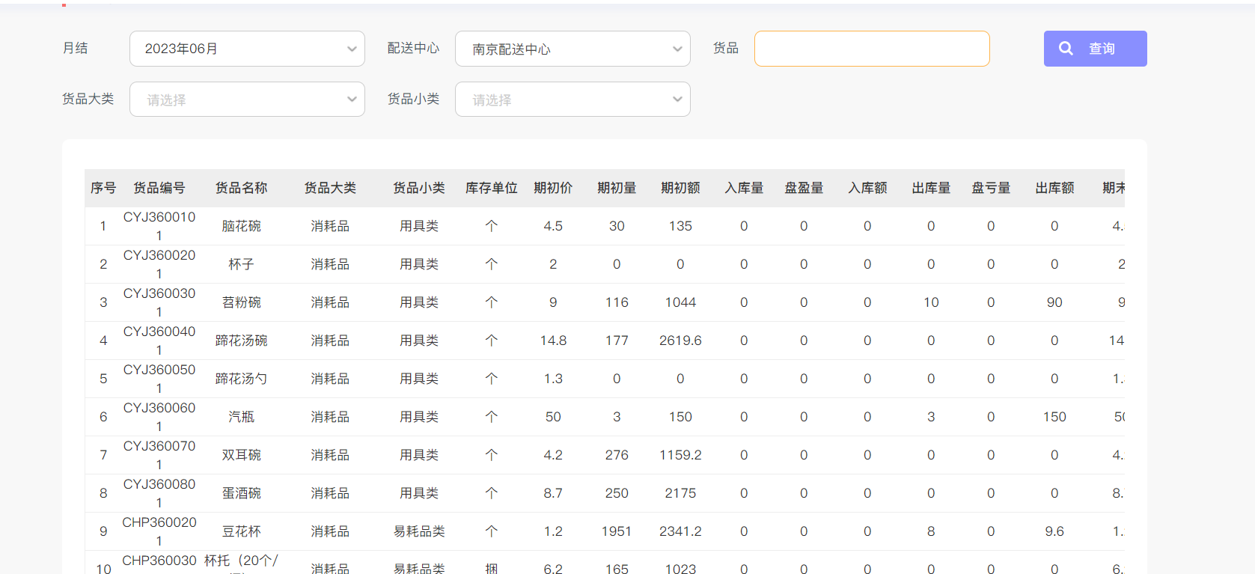Click the 出库量 column header
Screen dimensions: 1255x574
[x=931, y=188]
